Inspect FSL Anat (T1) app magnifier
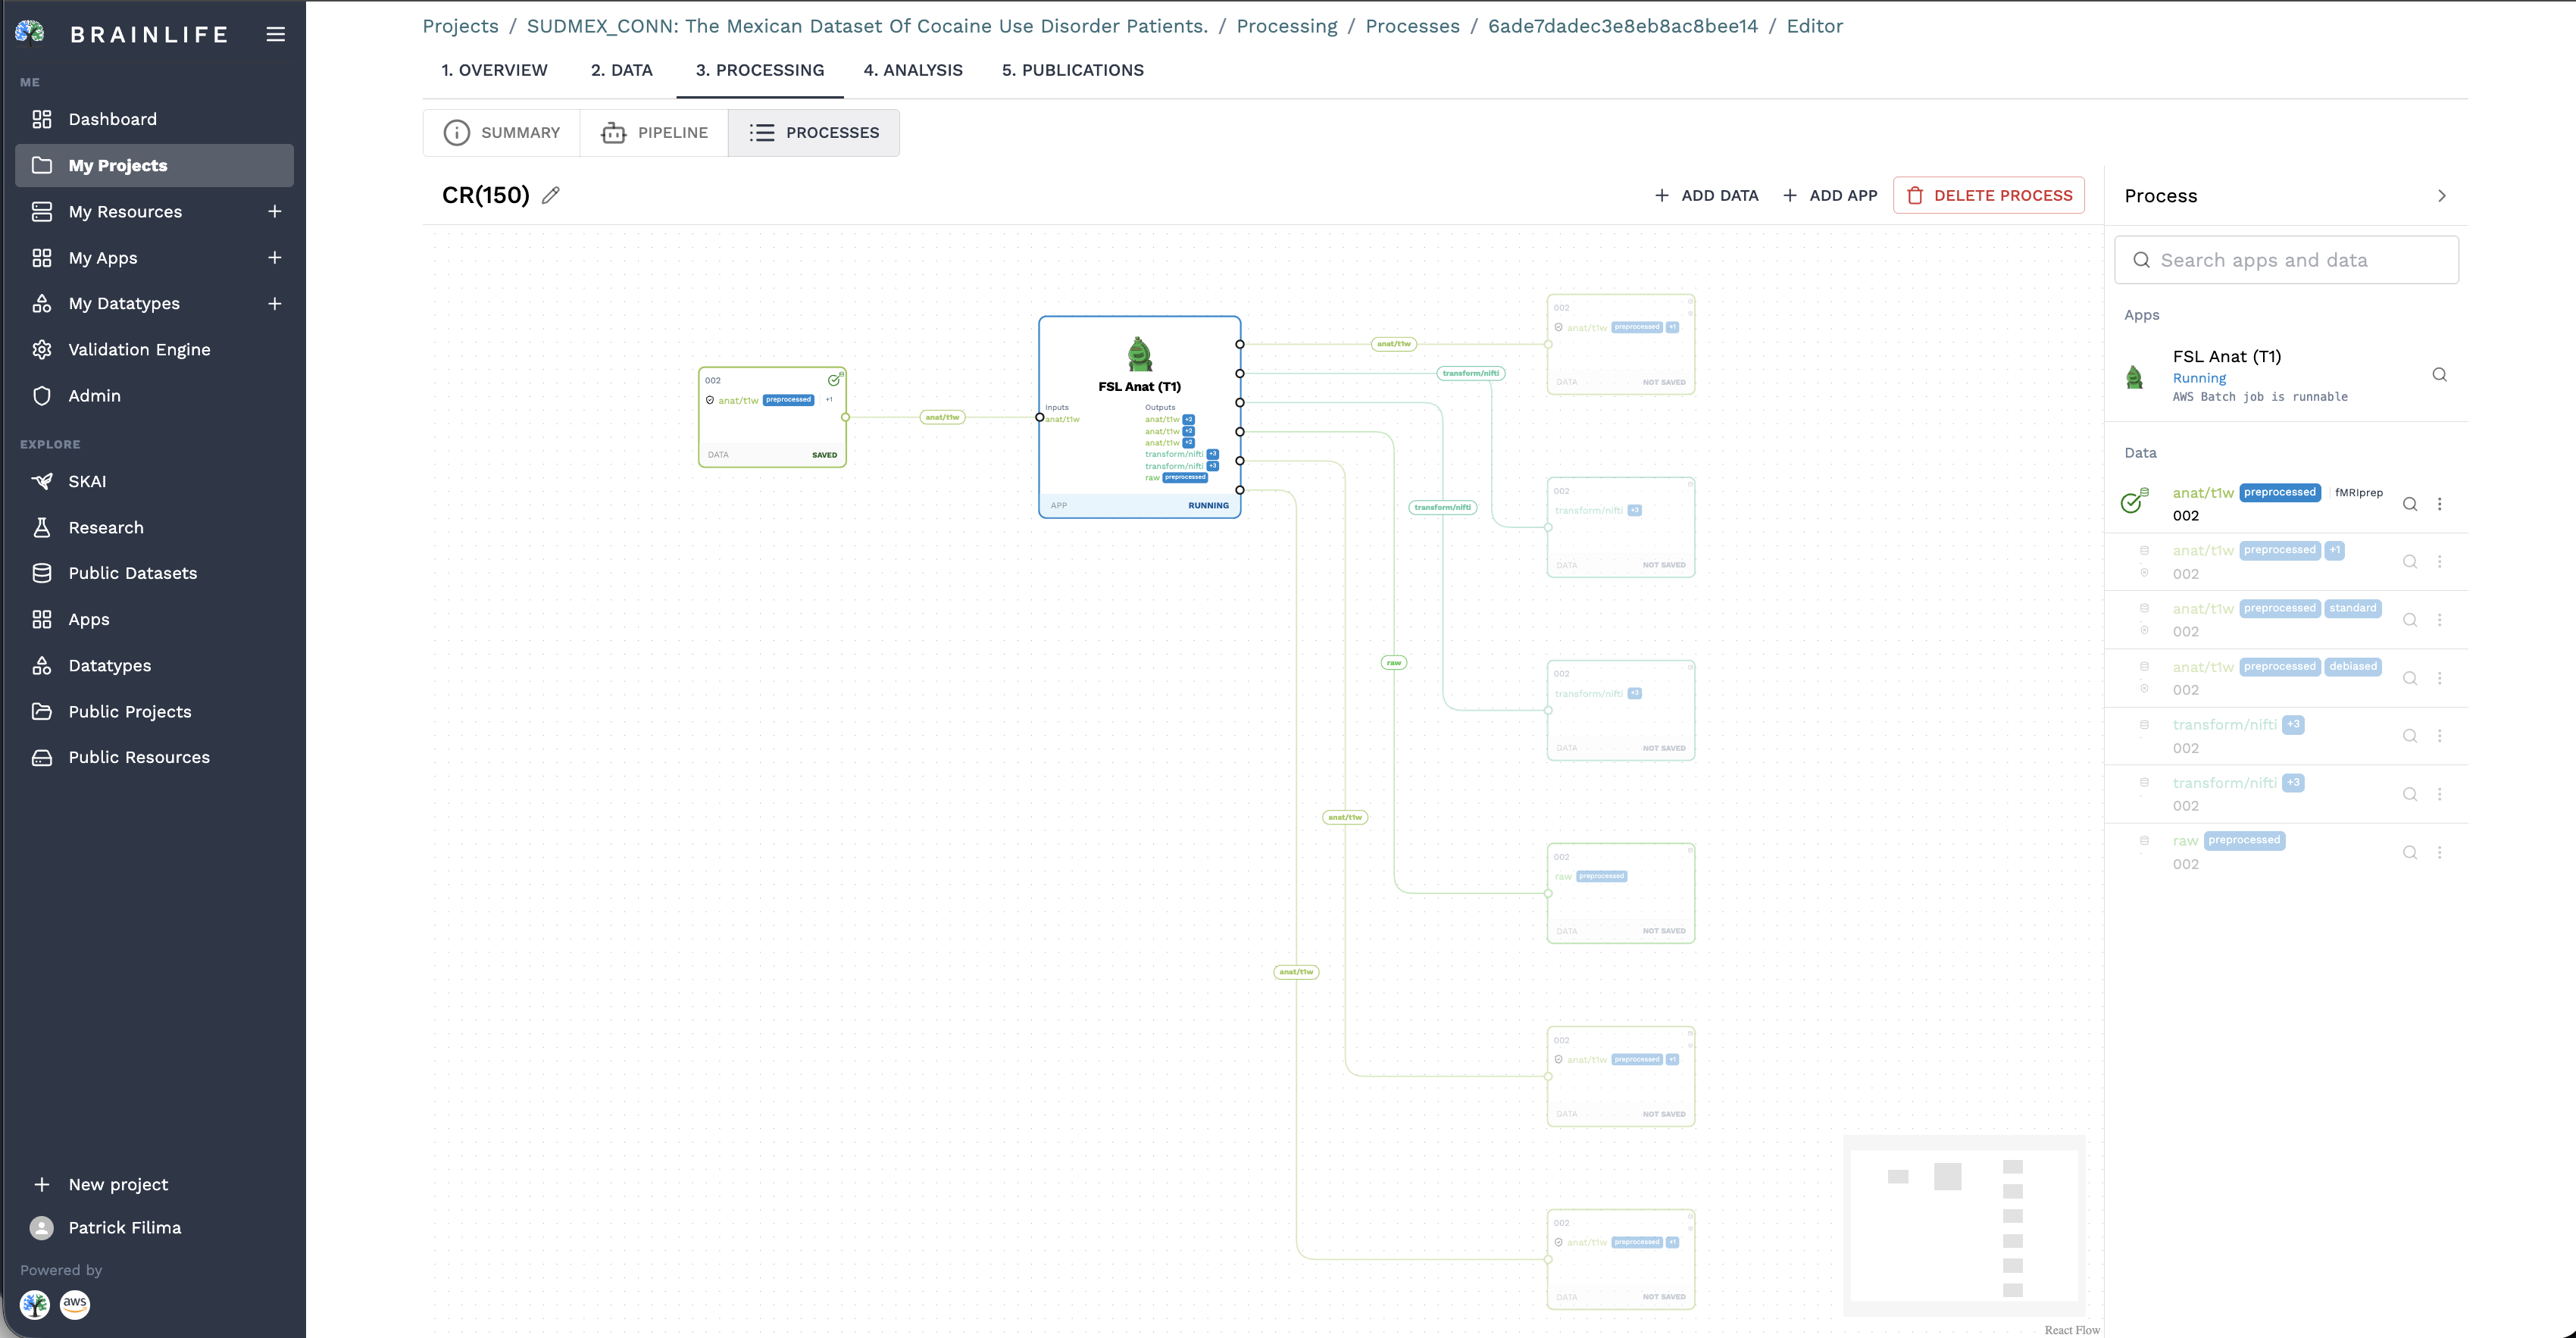Screen dimensions: 2576x1338 [x=2440, y=375]
